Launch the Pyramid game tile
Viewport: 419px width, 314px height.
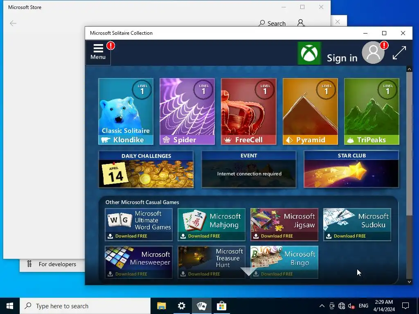coord(310,111)
